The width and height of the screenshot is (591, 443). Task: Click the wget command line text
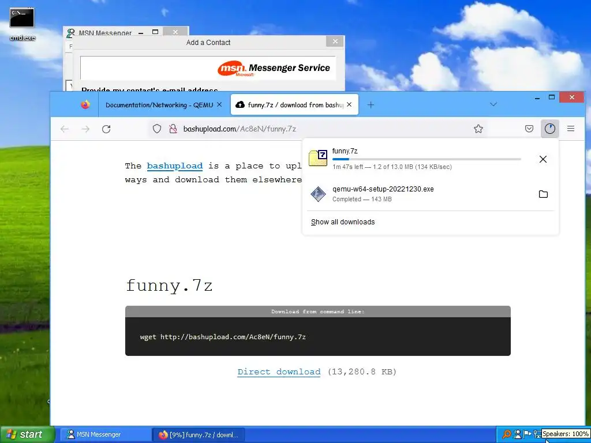[x=223, y=337]
